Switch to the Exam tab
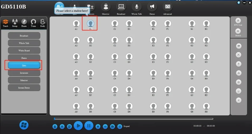Viewport: 252px width, 134px height. click(24, 23)
